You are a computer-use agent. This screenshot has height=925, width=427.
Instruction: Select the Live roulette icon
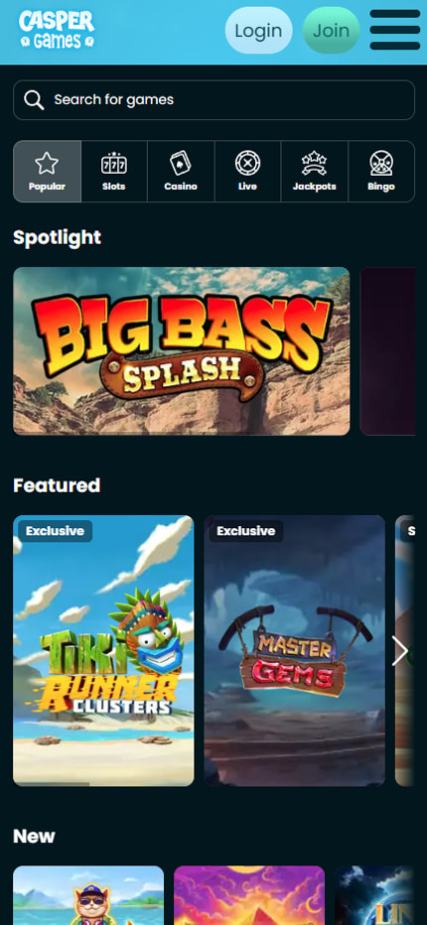tap(247, 163)
